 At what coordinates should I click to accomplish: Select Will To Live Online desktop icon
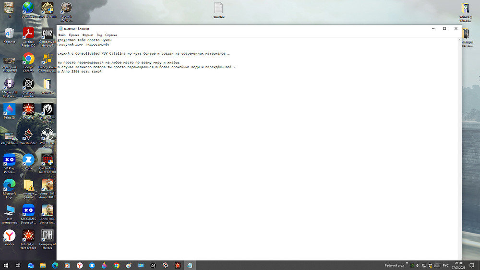click(47, 138)
